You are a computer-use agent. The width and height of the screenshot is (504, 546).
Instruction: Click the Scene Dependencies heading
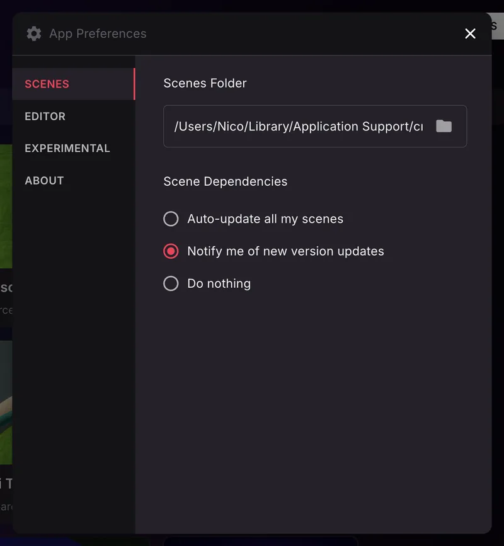tap(226, 181)
